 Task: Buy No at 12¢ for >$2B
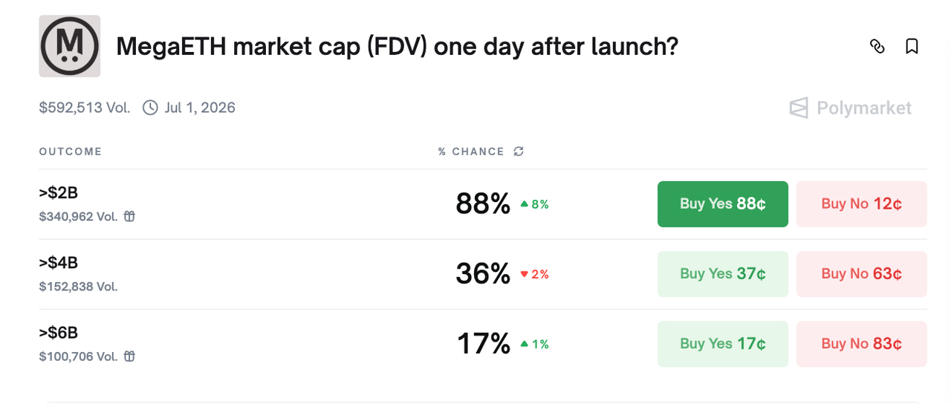click(x=861, y=204)
